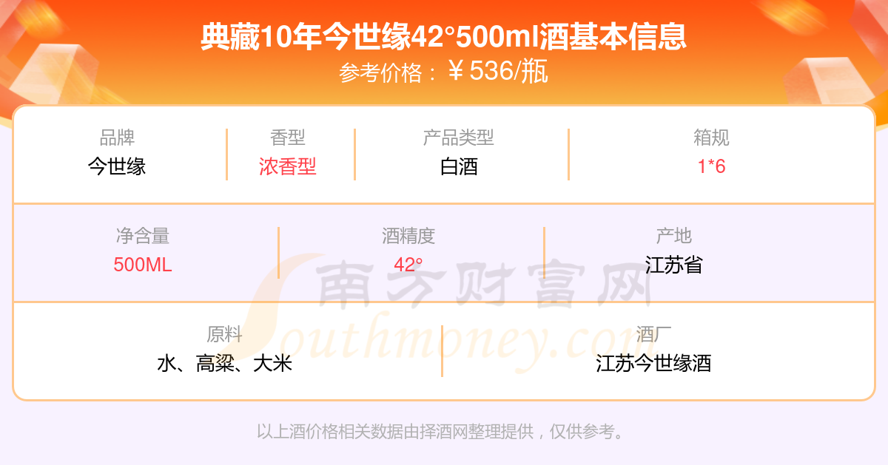Select the red 1*6 box spec value

click(712, 166)
